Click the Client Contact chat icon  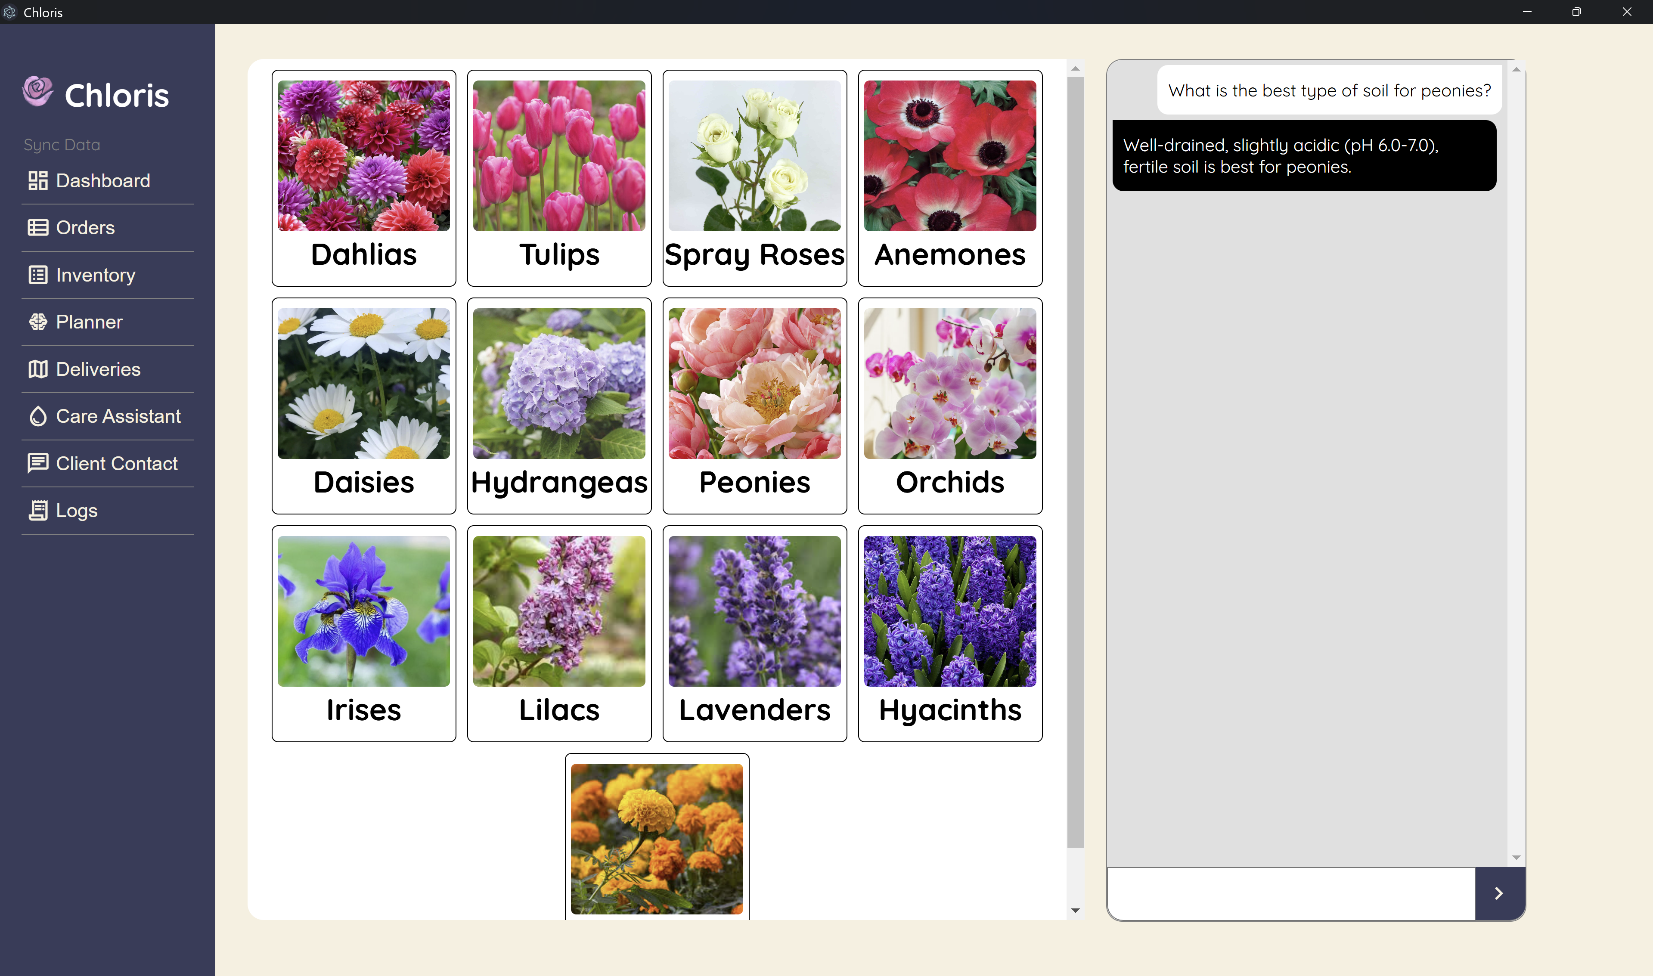[37, 463]
